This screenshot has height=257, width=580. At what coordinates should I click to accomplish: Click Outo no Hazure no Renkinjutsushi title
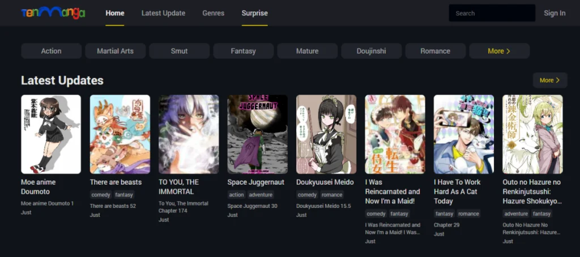(x=532, y=191)
